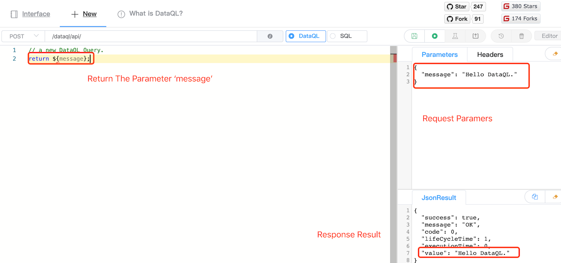This screenshot has height=263, width=561.
Task: Switch to the Headers tab
Action: tap(490, 54)
